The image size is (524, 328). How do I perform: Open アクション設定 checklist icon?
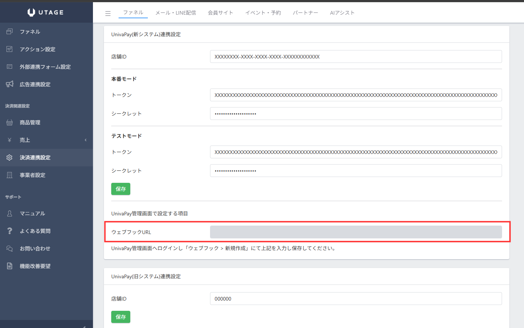pyautogui.click(x=10, y=49)
